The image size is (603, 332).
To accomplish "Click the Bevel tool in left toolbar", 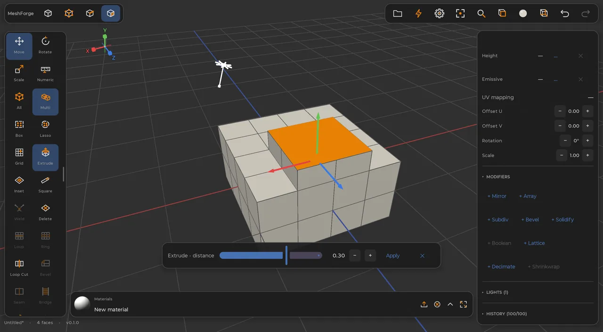I will 45,268.
